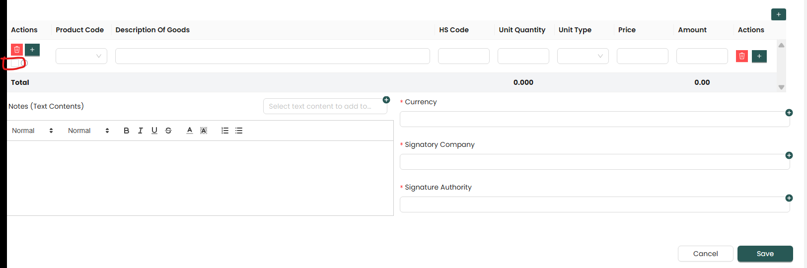Image resolution: width=807 pixels, height=268 pixels.
Task: Toggle bold formatting in notes editor
Action: tap(126, 131)
